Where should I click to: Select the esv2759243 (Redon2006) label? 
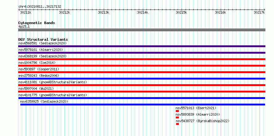coord(39,76)
